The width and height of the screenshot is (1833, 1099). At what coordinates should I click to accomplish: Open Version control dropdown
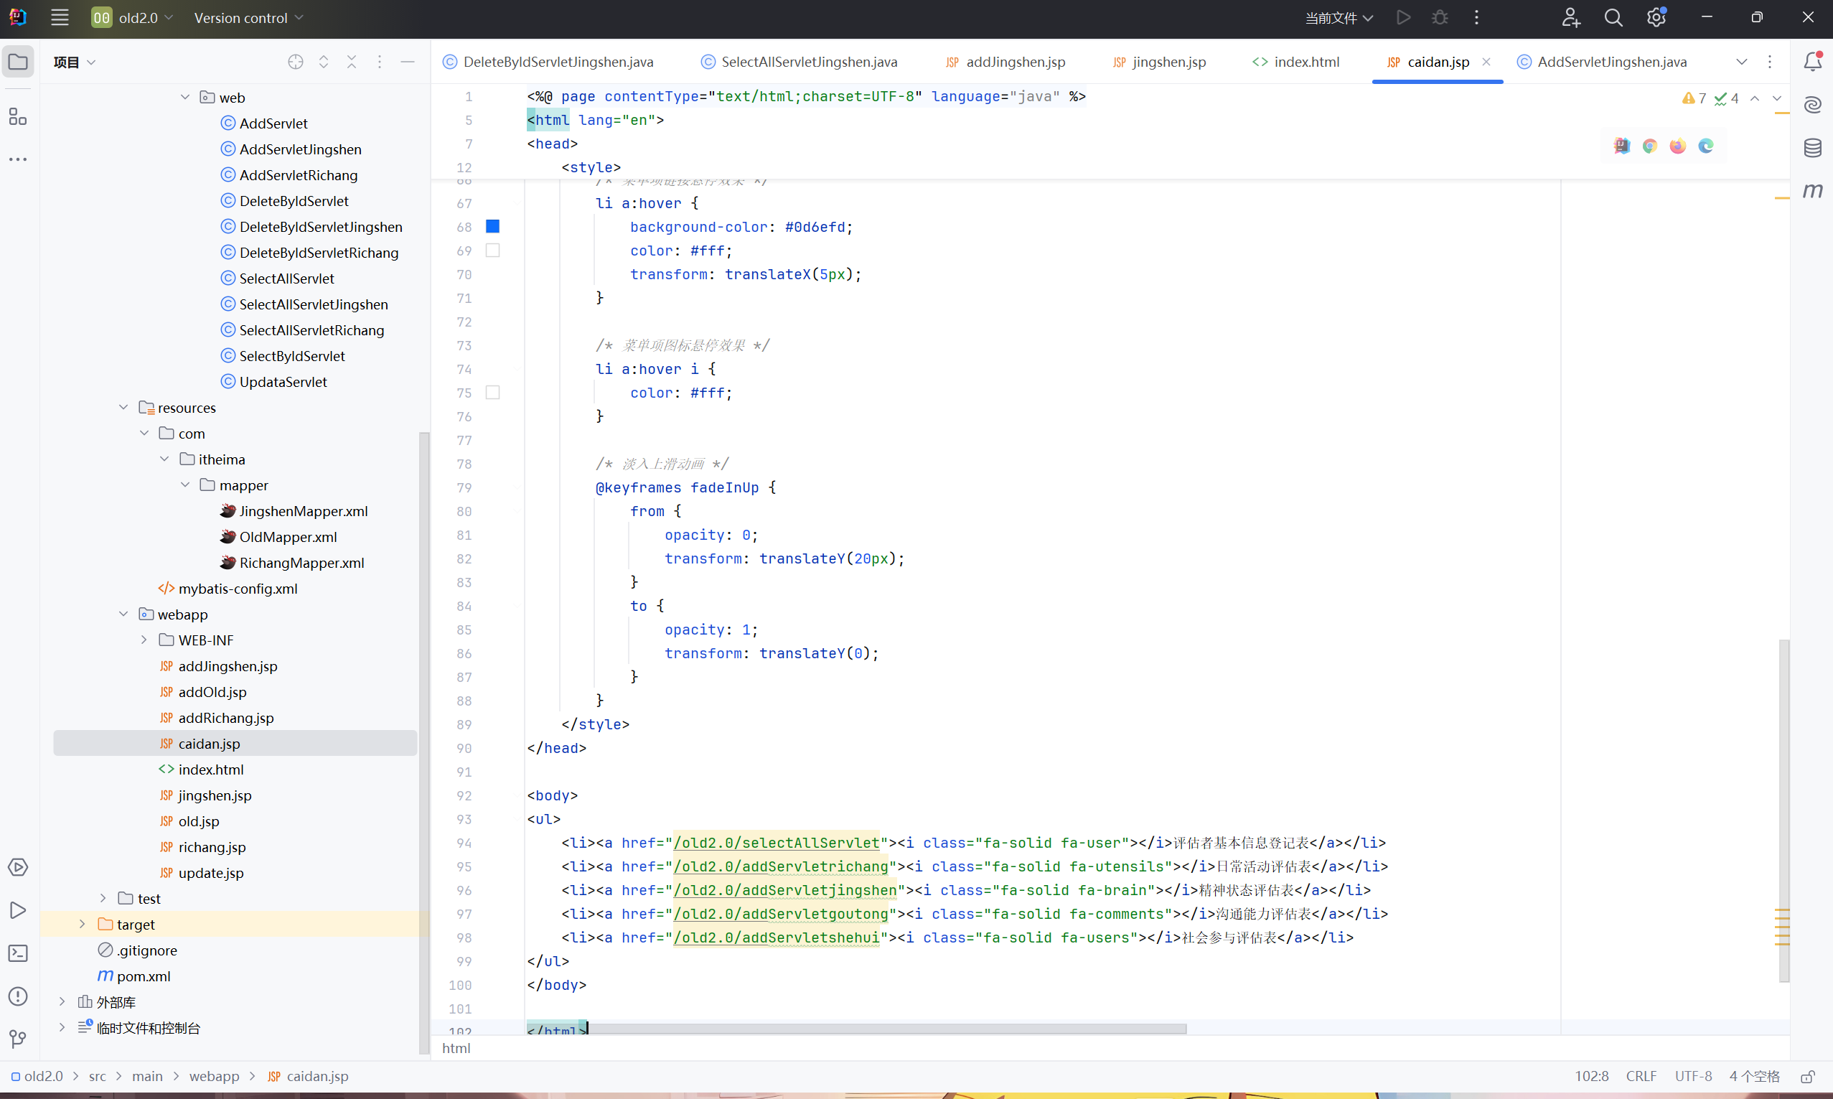pyautogui.click(x=248, y=18)
